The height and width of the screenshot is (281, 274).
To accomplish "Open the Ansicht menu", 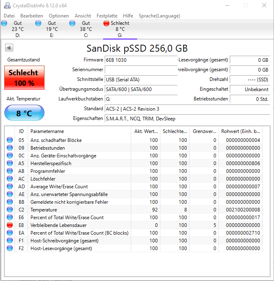I will pos(83,16).
